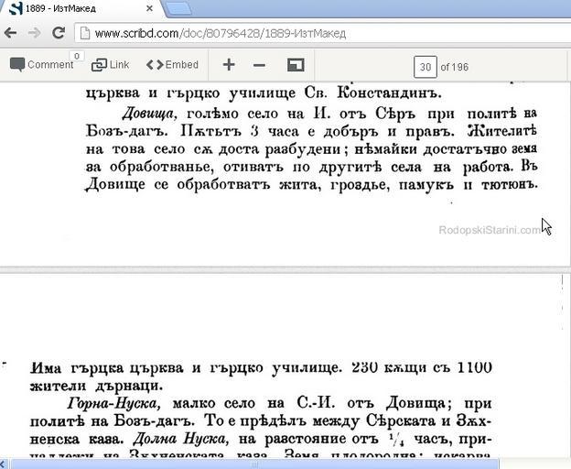Open the Embed code option
Image resolution: width=571 pixels, height=469 pixels.
point(172,65)
